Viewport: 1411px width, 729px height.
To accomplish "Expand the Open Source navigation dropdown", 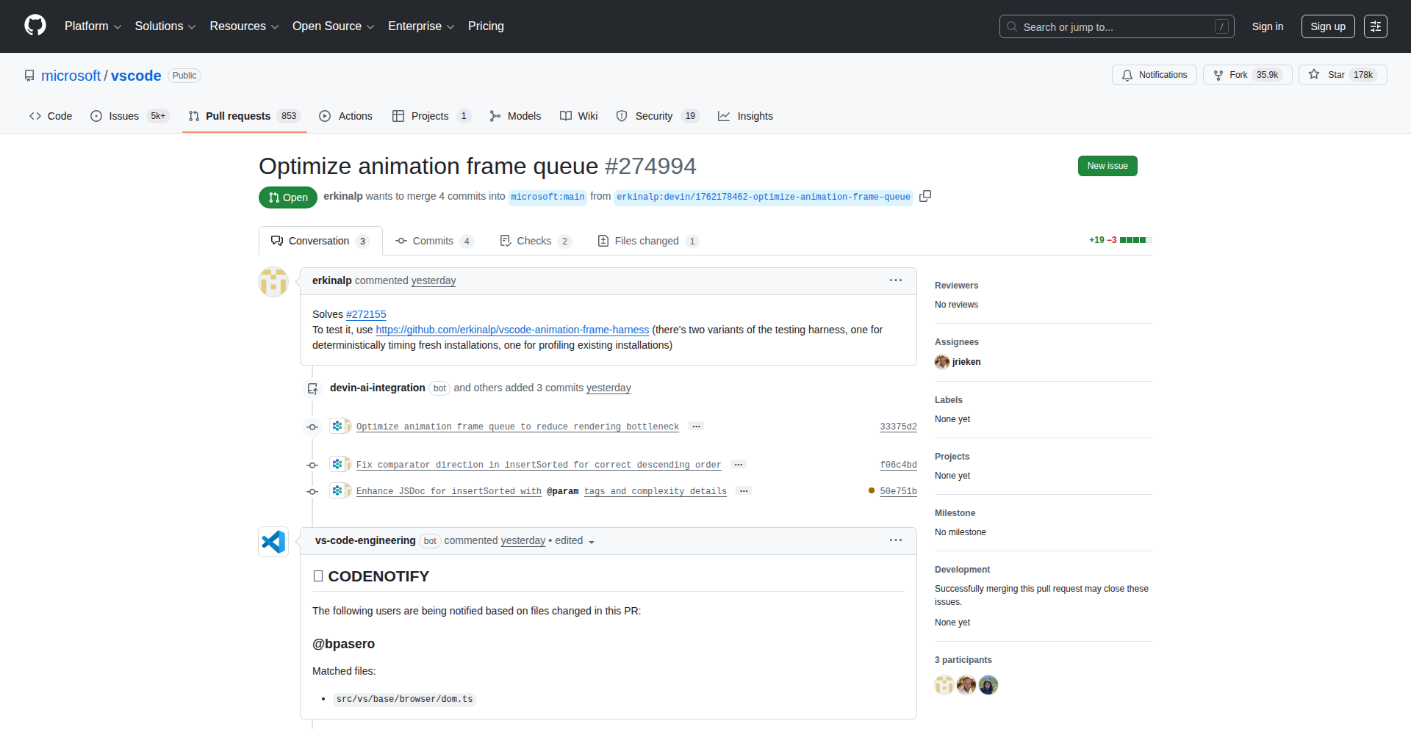I will click(332, 26).
